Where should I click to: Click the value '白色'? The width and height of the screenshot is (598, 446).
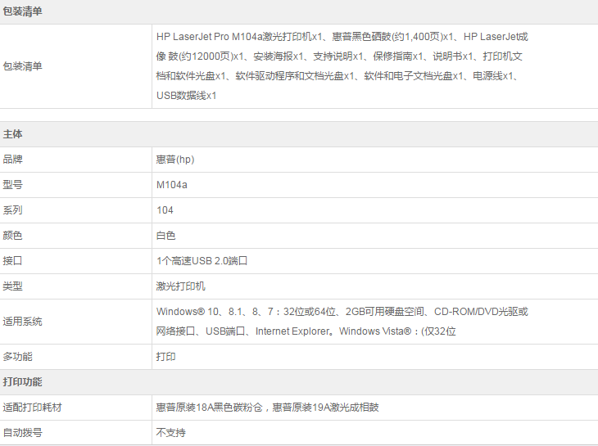[166, 236]
